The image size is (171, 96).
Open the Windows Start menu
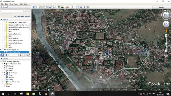[x=3, y=94]
